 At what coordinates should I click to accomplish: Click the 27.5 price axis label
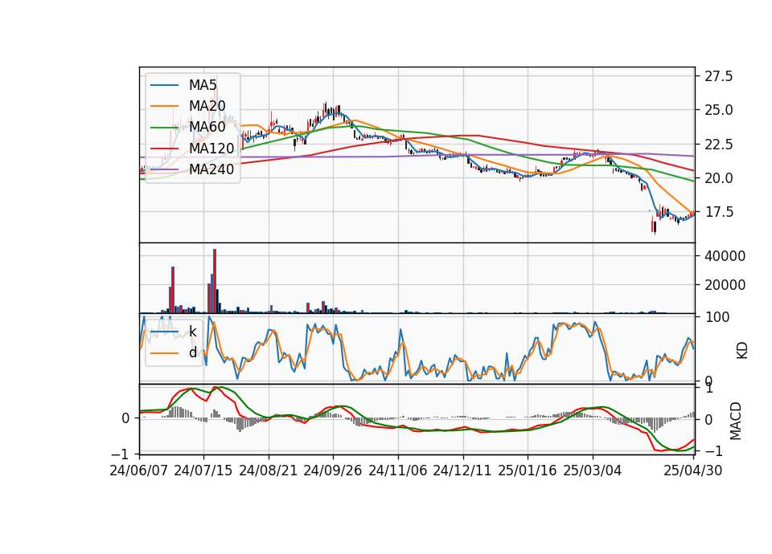click(x=718, y=76)
